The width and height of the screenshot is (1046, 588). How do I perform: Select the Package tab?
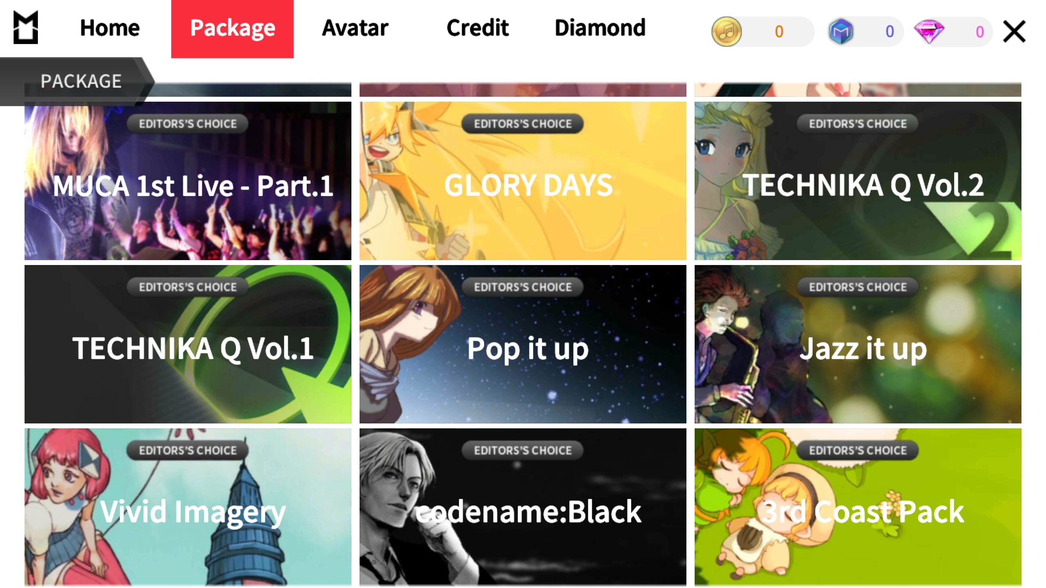[232, 29]
